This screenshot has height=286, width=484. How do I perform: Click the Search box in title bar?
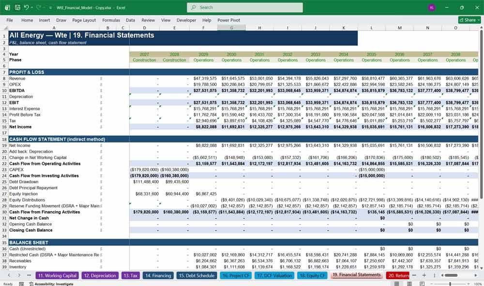(x=245, y=7)
